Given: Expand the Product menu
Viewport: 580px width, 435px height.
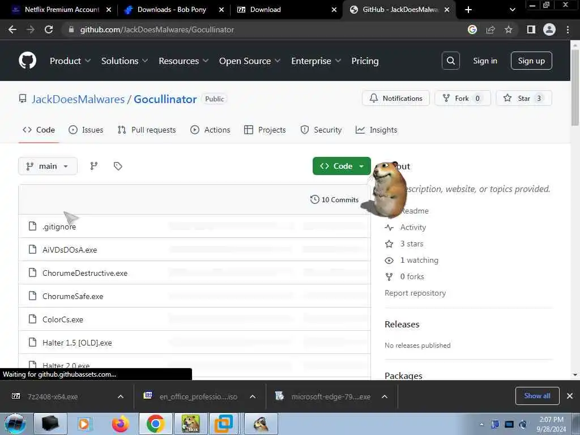Looking at the screenshot, I should click(70, 61).
